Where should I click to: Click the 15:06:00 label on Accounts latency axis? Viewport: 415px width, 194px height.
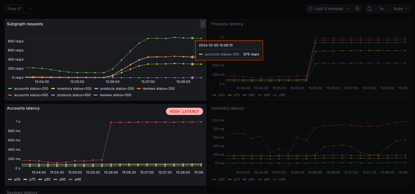[x=111, y=172]
